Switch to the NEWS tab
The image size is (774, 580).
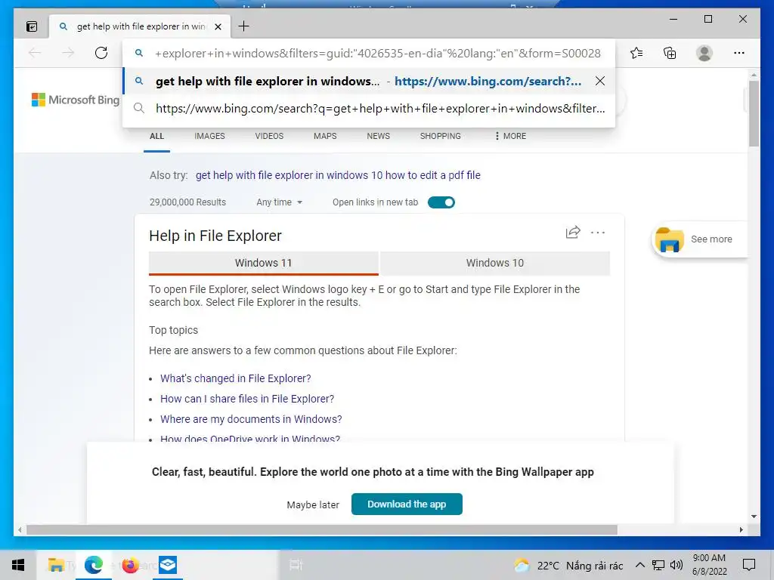click(x=378, y=136)
